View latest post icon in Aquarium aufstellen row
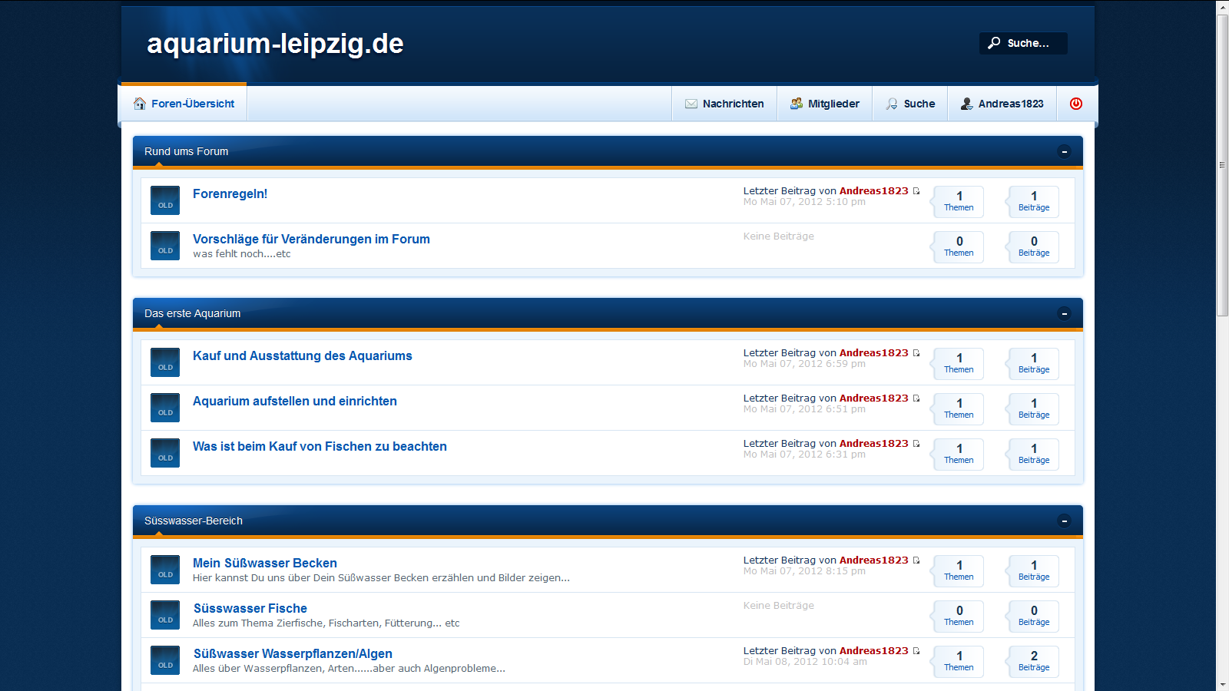This screenshot has height=691, width=1229. pos(916,398)
